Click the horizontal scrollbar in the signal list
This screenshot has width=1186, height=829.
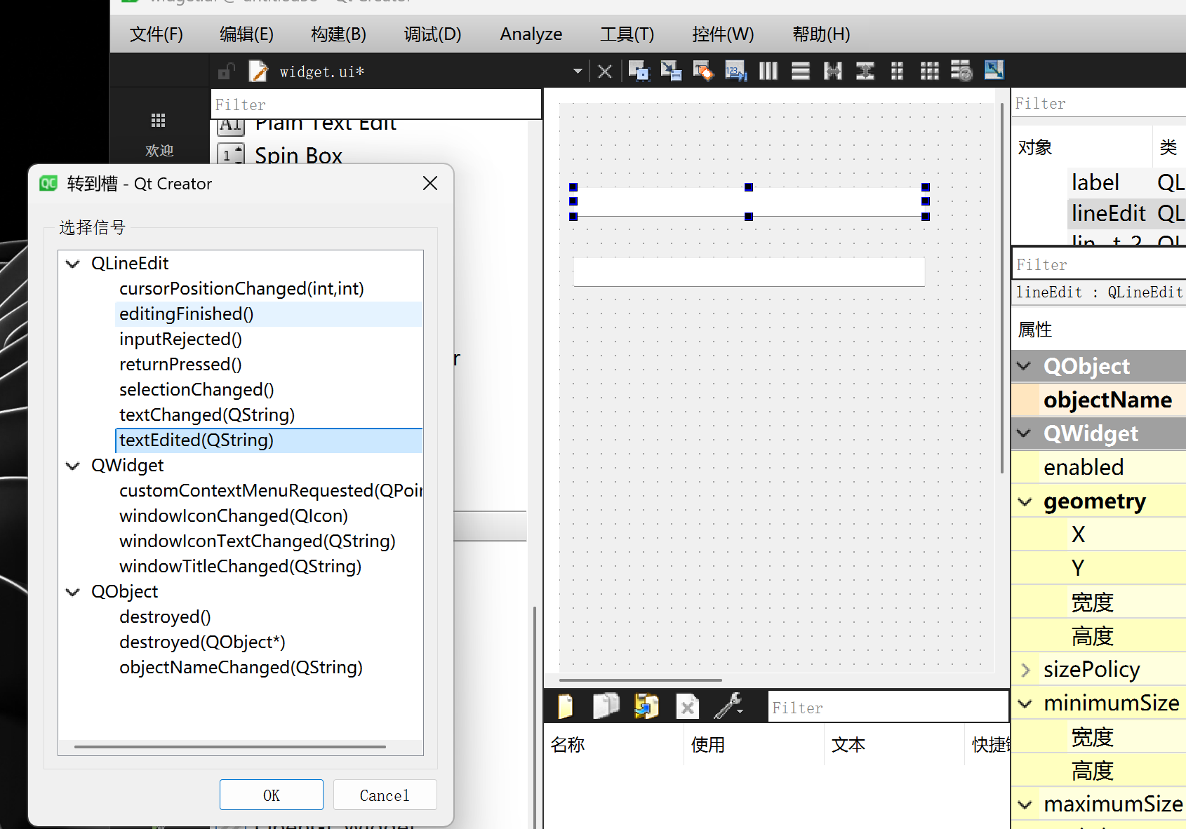point(230,747)
